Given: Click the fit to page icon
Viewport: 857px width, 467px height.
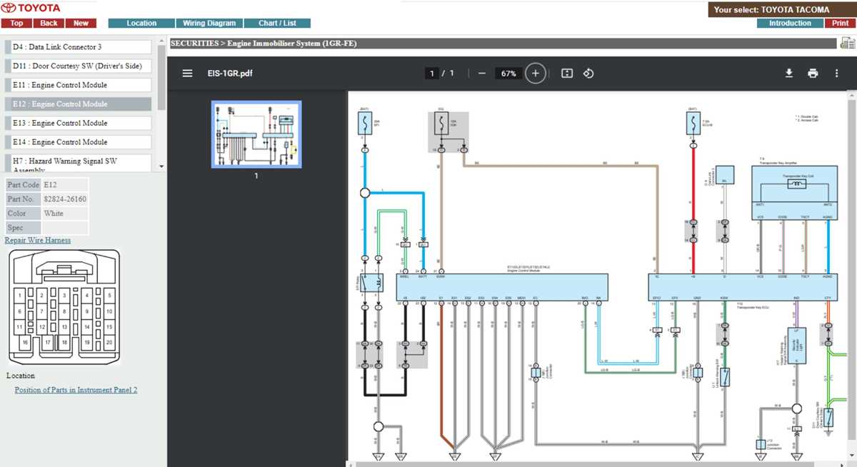Looking at the screenshot, I should click(567, 73).
